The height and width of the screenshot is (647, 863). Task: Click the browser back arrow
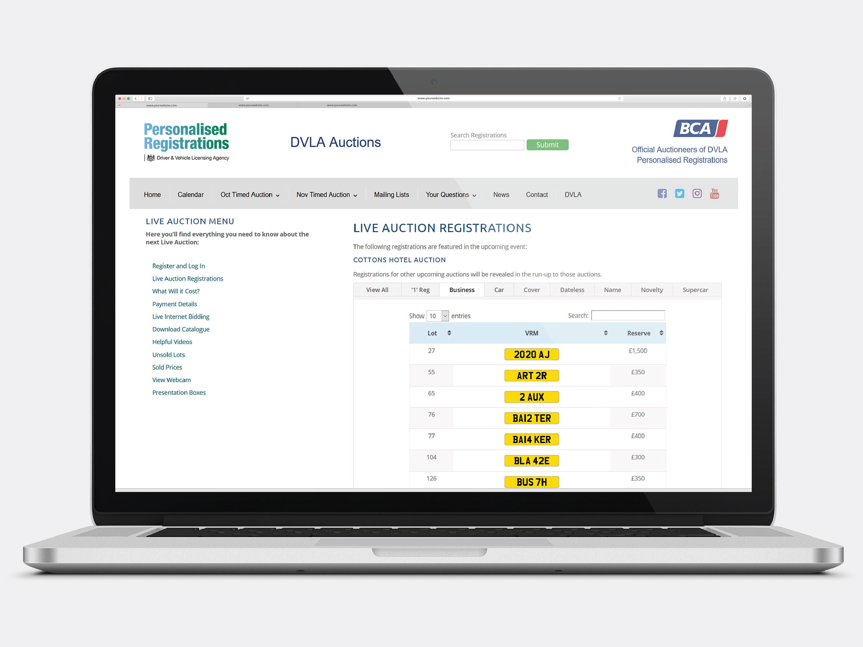click(136, 99)
